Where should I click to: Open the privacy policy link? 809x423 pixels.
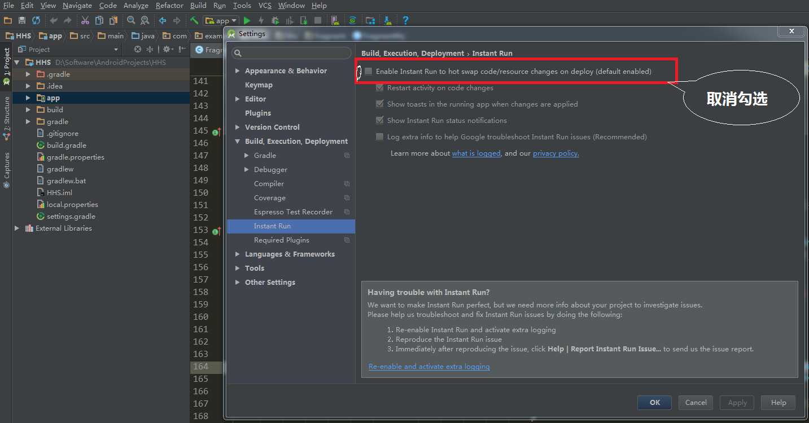[556, 153]
